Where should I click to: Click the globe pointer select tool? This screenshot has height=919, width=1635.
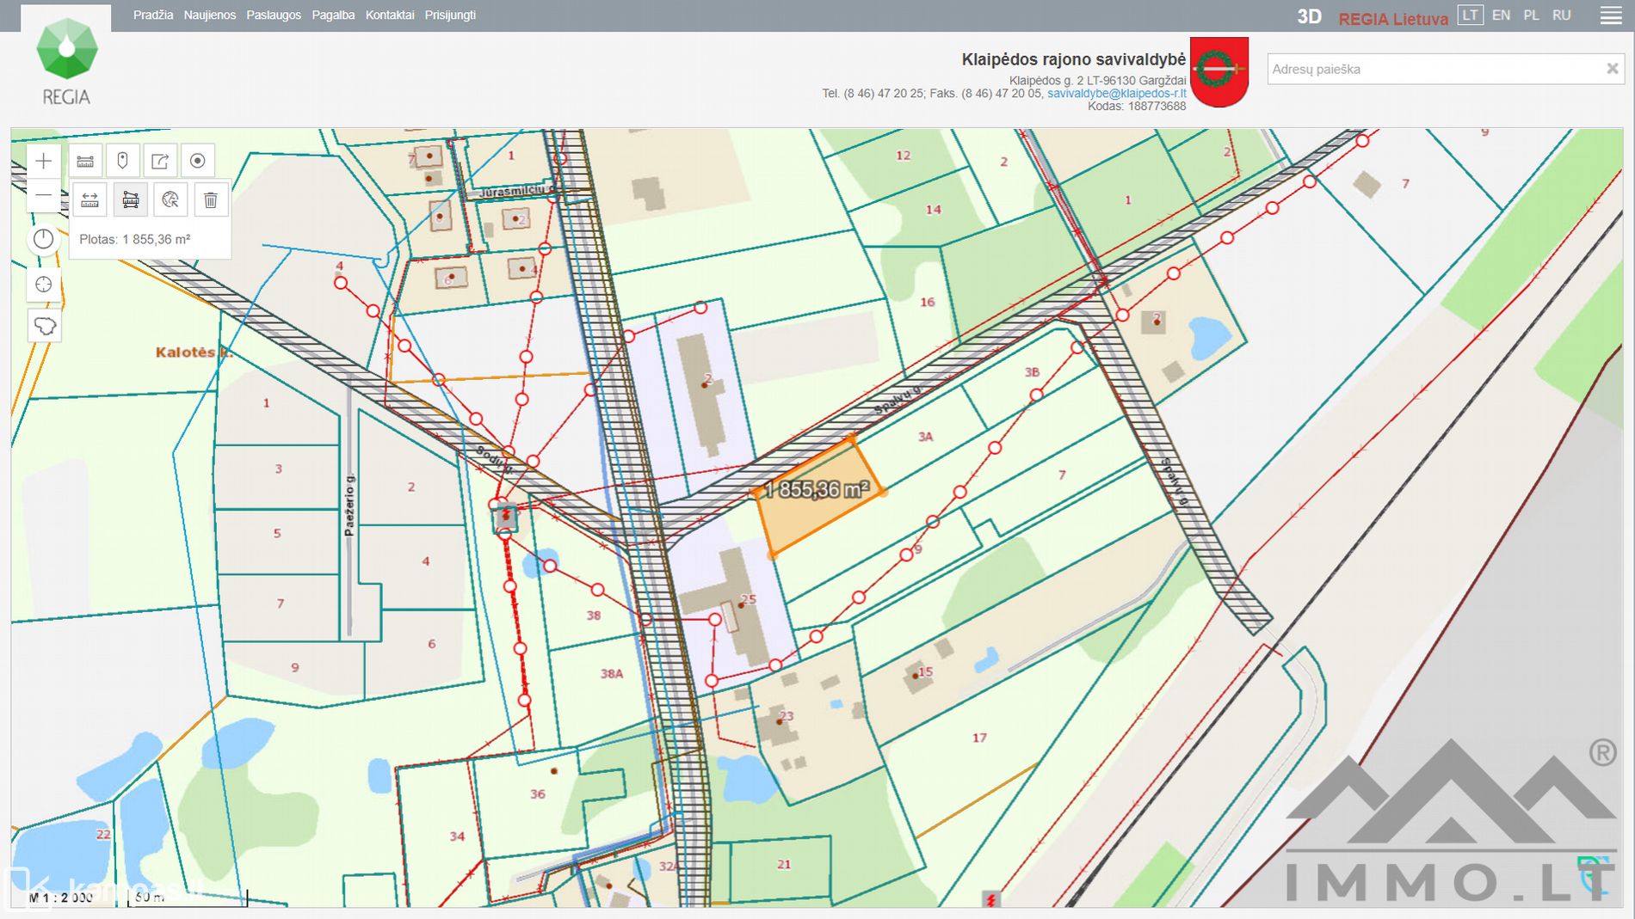pyautogui.click(x=170, y=200)
